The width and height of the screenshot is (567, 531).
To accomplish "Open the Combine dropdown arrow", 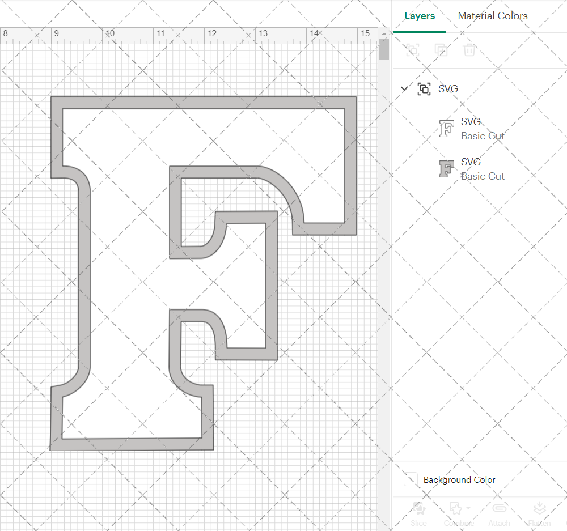I will click(469, 508).
